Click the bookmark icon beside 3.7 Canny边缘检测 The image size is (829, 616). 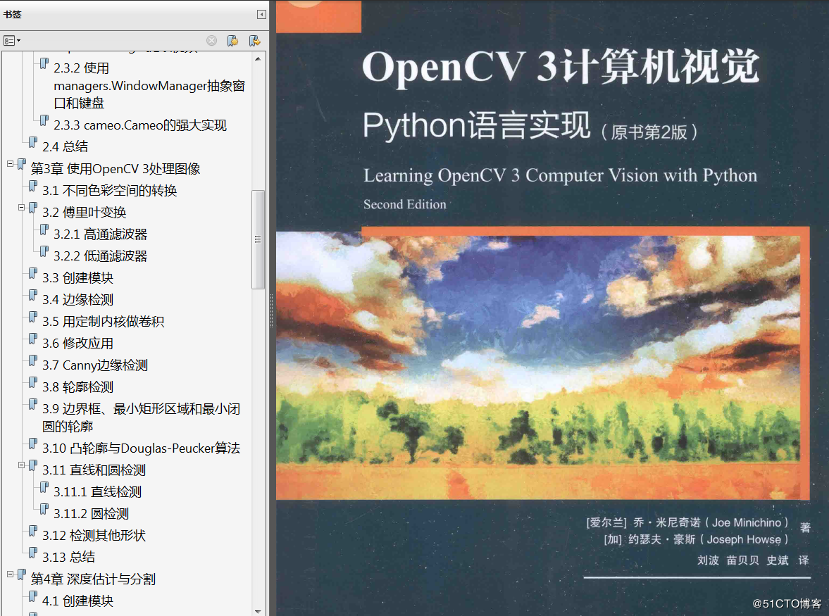point(33,361)
